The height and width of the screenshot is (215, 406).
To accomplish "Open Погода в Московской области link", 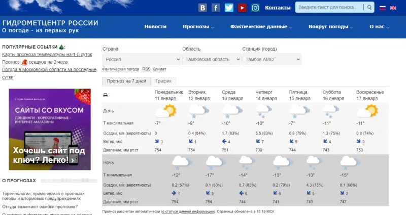I will (49, 73).
